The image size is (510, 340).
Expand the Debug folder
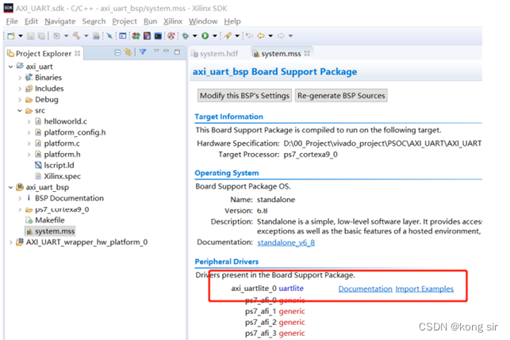pos(20,100)
